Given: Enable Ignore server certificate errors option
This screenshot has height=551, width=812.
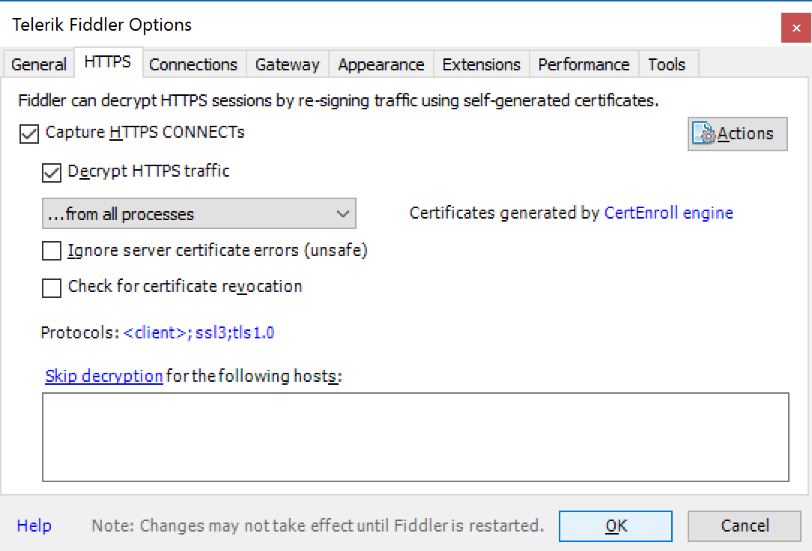Looking at the screenshot, I should [52, 252].
